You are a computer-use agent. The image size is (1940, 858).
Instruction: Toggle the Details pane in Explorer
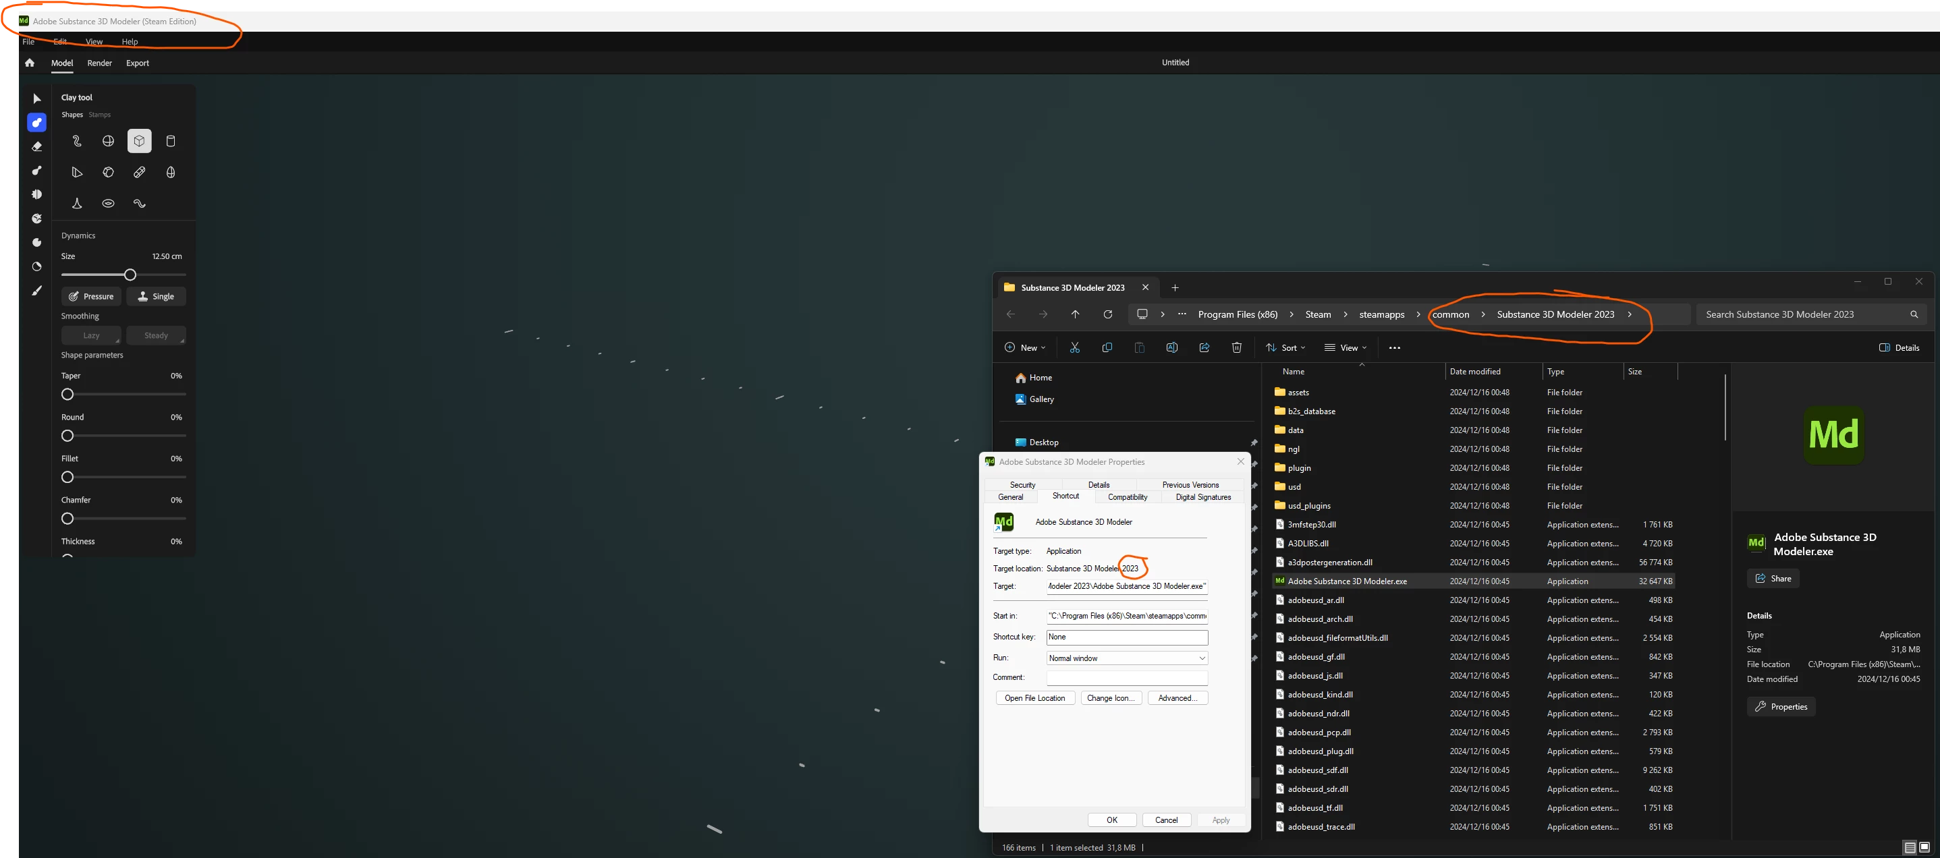[x=1899, y=347]
